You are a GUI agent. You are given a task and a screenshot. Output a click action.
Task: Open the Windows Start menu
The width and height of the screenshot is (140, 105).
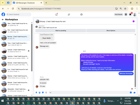(x=3, y=101)
